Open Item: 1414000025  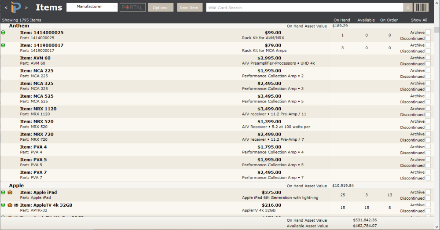(x=41, y=33)
